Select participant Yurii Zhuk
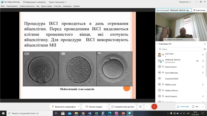Screen dimensions: 207x116 (x=181, y=55)
